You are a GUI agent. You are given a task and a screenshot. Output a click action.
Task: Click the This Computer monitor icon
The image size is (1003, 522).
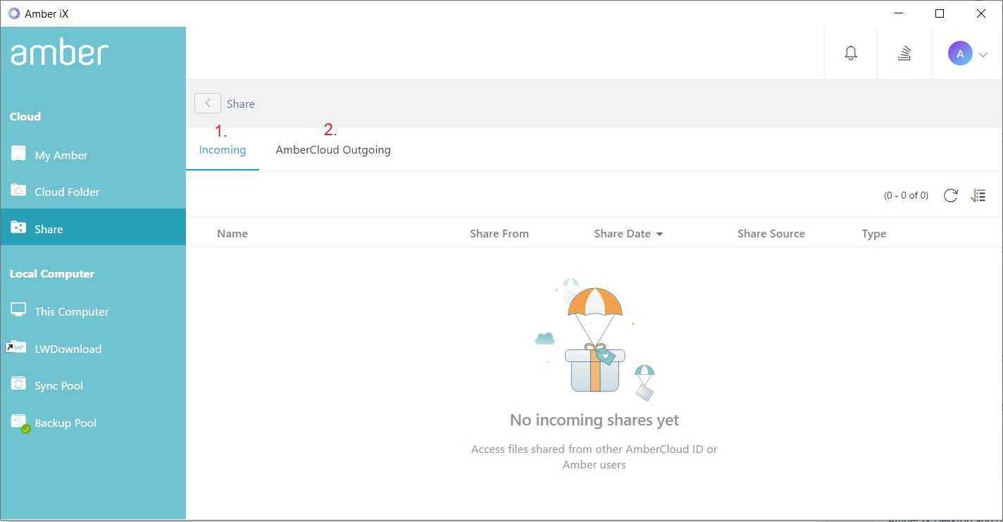tap(18, 310)
